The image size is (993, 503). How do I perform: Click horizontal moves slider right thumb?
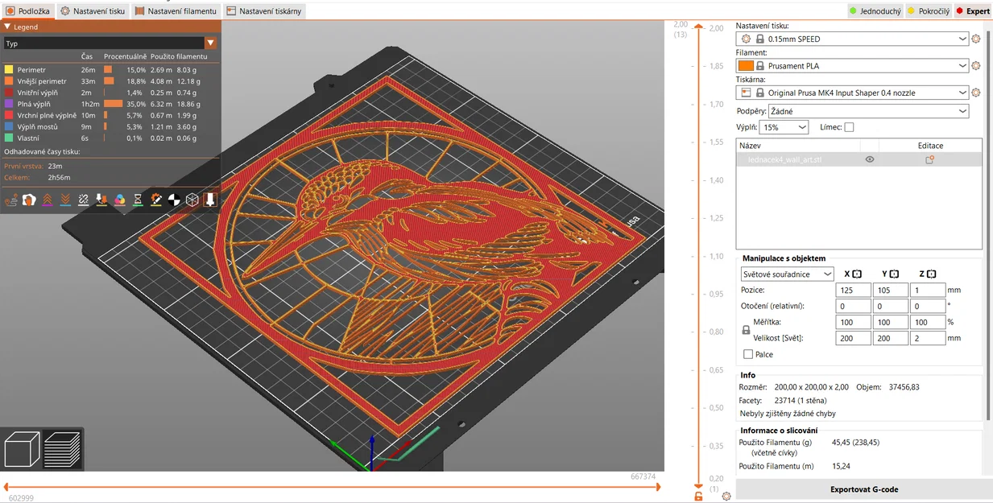click(659, 487)
